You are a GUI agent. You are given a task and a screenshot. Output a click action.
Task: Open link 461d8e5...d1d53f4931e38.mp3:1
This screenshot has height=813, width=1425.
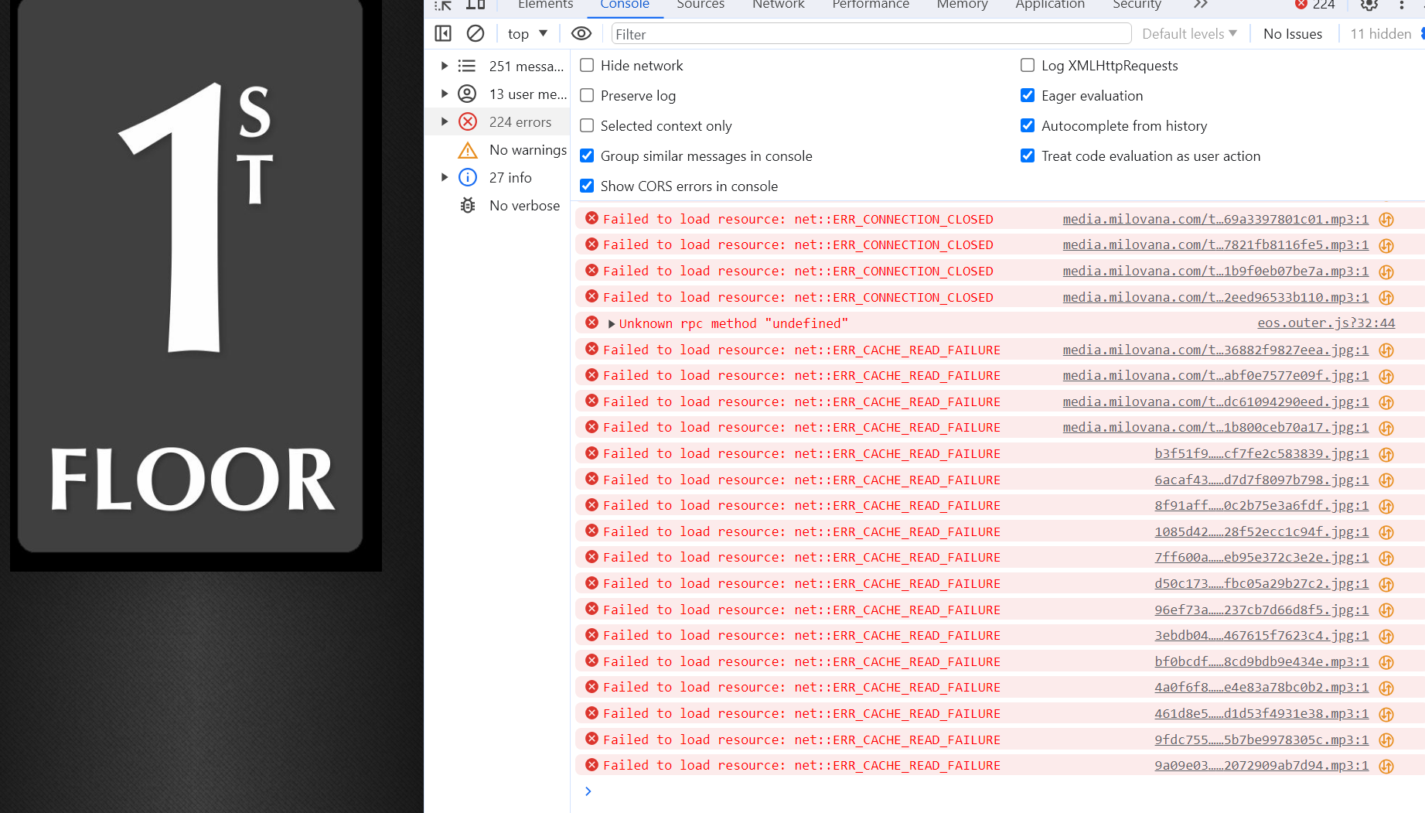1262,714
